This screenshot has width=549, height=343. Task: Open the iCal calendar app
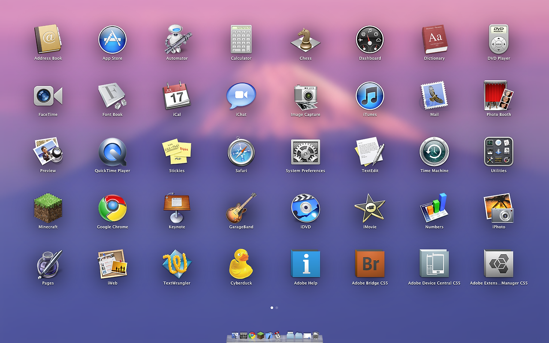coord(177,96)
